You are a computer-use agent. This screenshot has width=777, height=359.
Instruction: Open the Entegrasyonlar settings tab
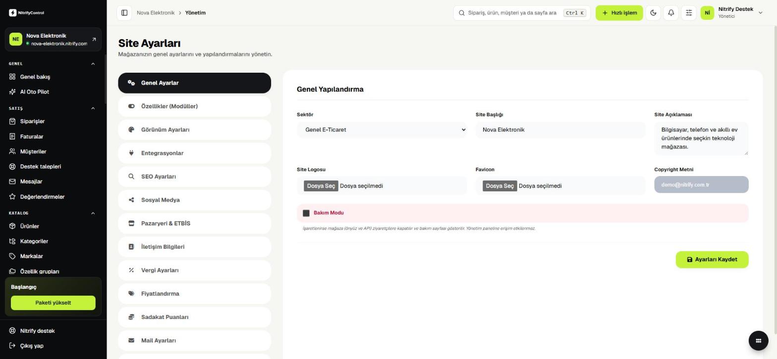point(194,153)
